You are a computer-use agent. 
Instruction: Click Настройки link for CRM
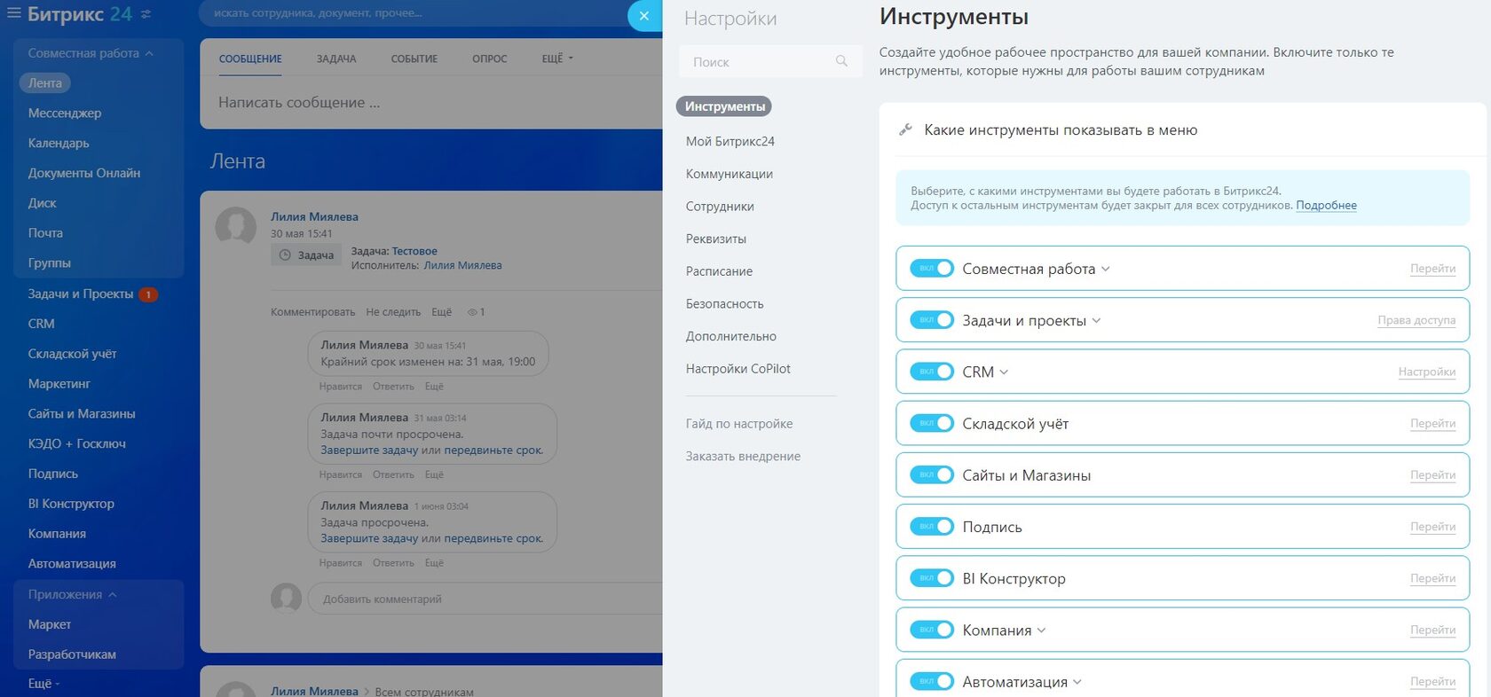click(1426, 372)
